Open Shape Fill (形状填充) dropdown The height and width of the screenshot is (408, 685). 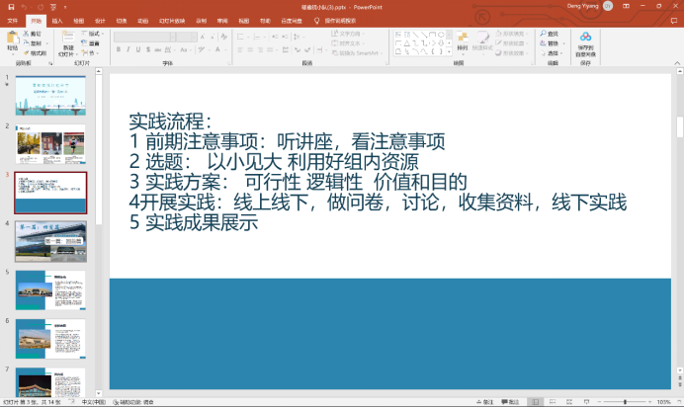[511, 34]
